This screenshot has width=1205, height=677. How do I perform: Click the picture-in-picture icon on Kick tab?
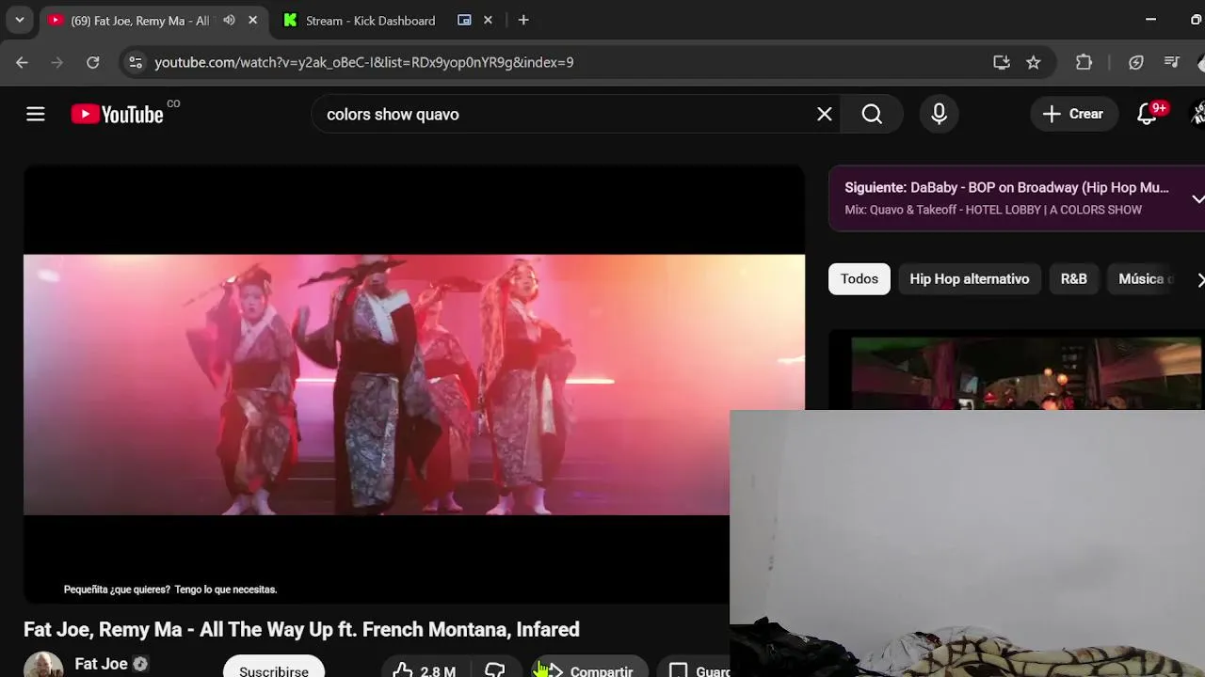(464, 20)
